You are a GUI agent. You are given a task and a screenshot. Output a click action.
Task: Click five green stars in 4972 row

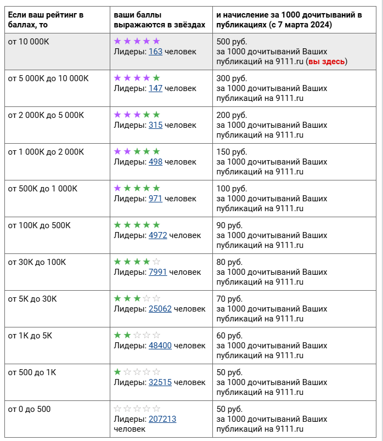pyautogui.click(x=137, y=225)
